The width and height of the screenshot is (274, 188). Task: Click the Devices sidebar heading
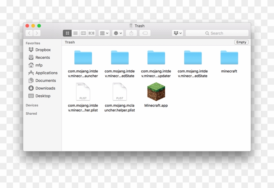point(32,105)
